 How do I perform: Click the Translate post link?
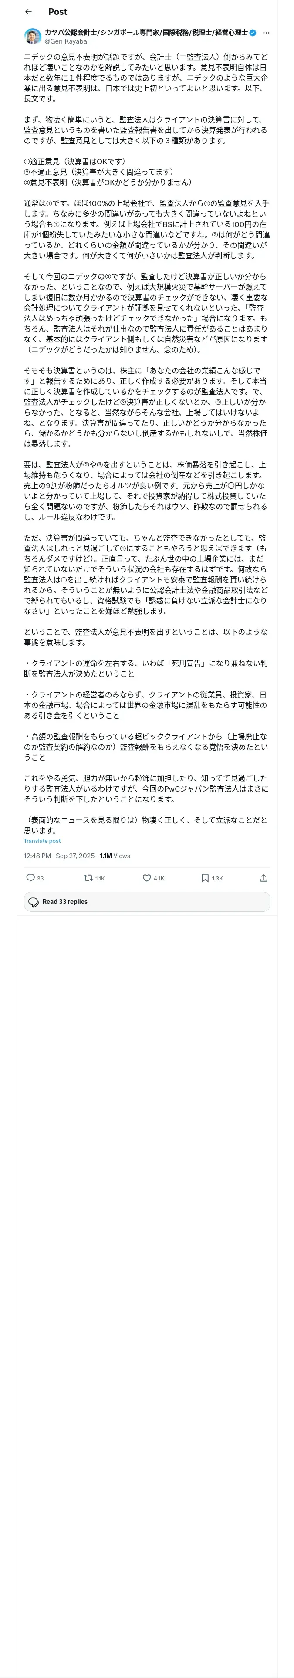point(42,841)
